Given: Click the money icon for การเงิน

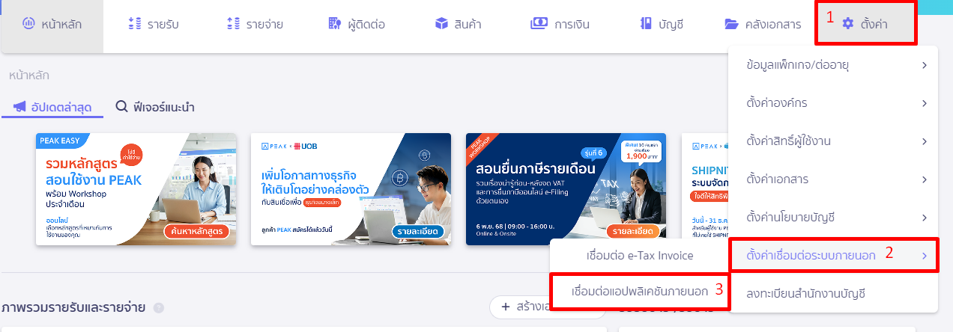Looking at the screenshot, I should tap(539, 24).
